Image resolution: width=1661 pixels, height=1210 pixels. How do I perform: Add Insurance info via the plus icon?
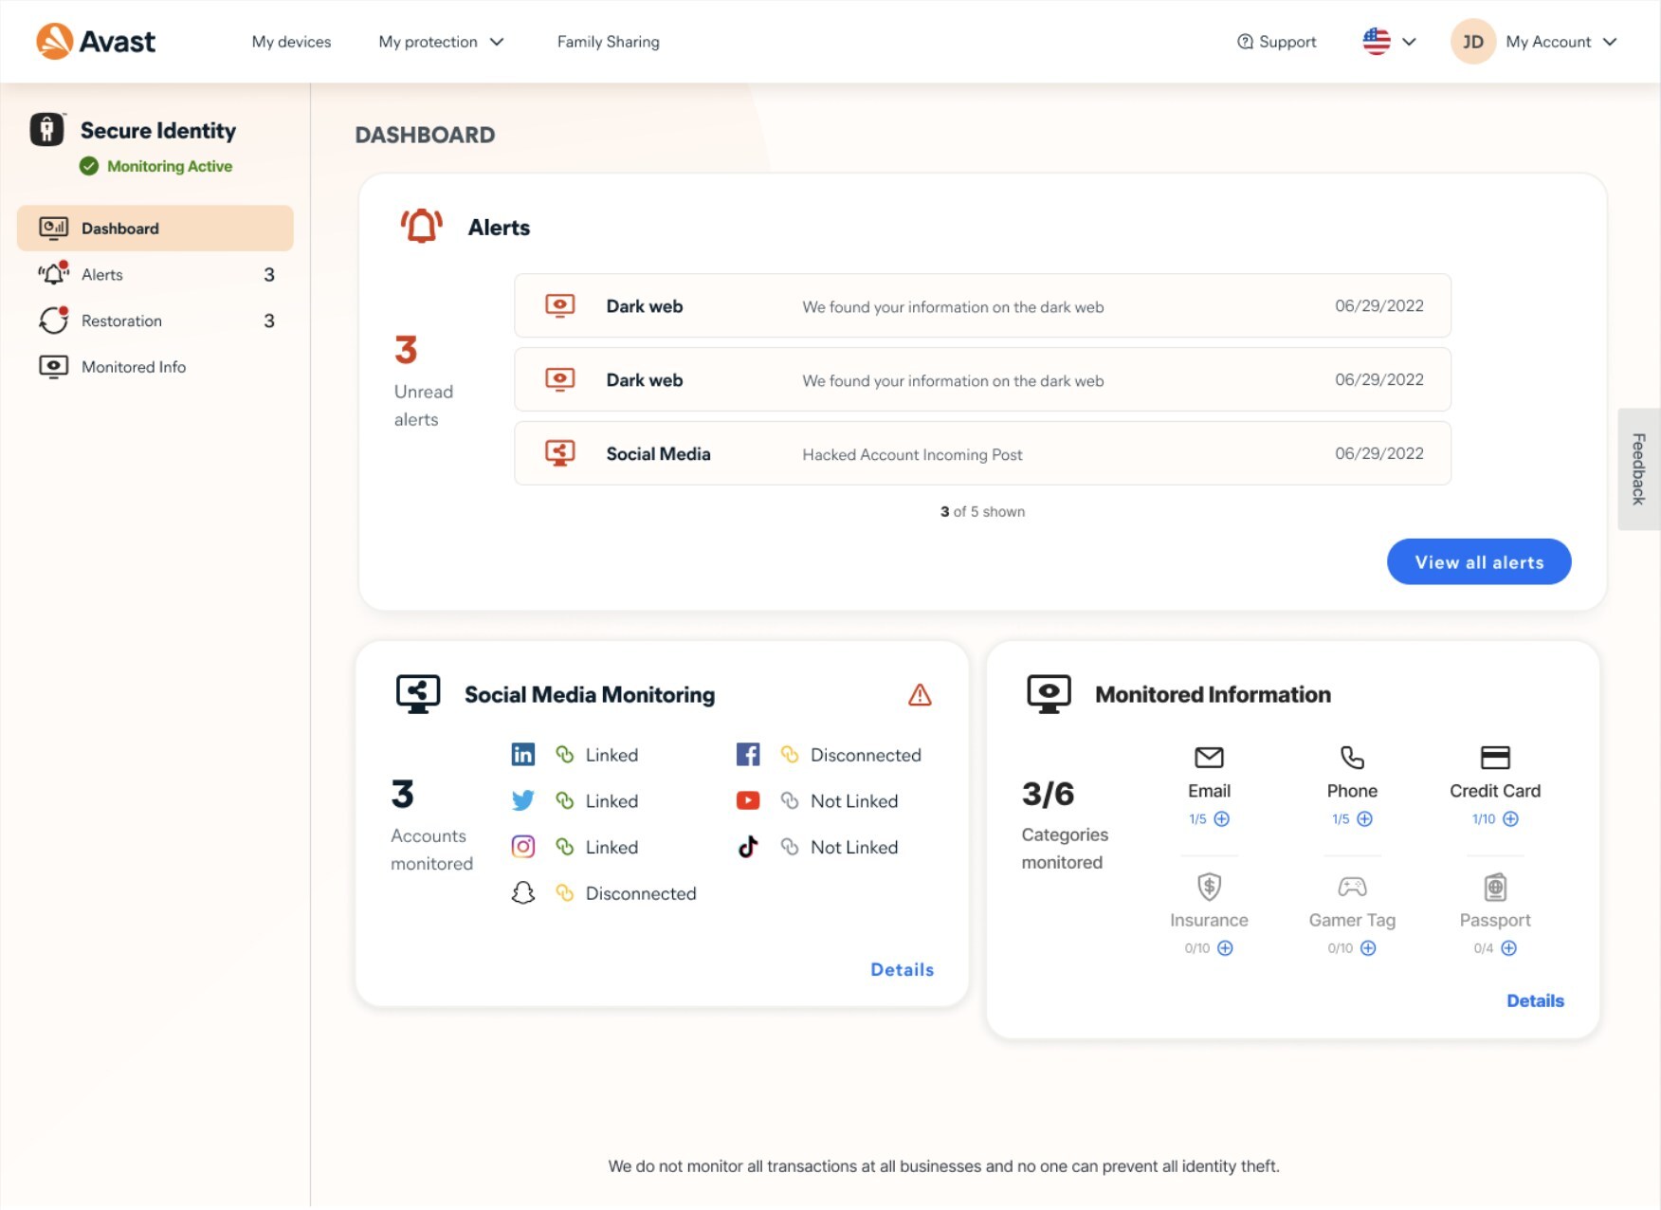[1225, 948]
